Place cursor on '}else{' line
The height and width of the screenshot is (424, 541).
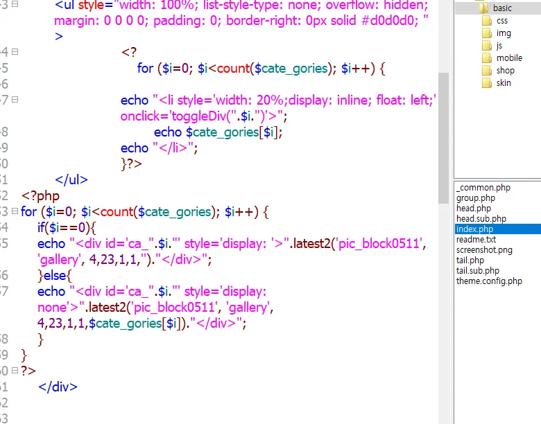55,276
